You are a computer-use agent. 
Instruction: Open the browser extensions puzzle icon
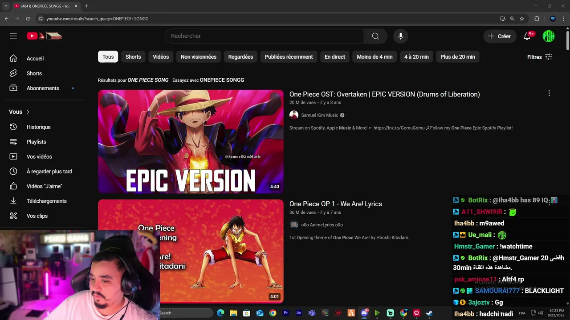click(537, 19)
